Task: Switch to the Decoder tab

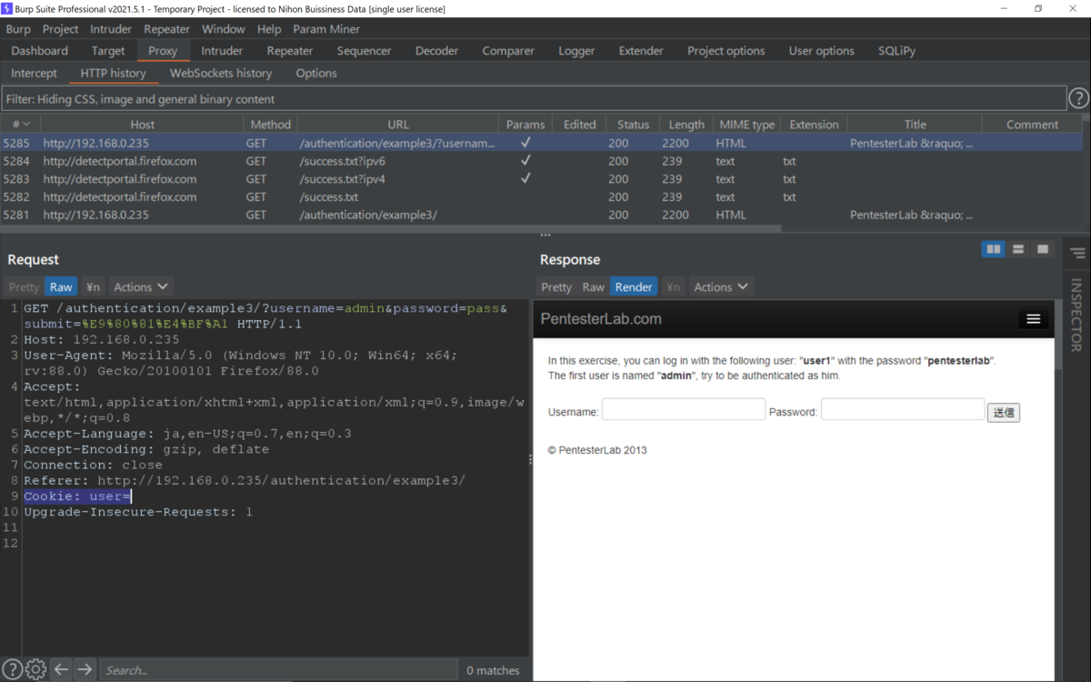Action: tap(436, 51)
